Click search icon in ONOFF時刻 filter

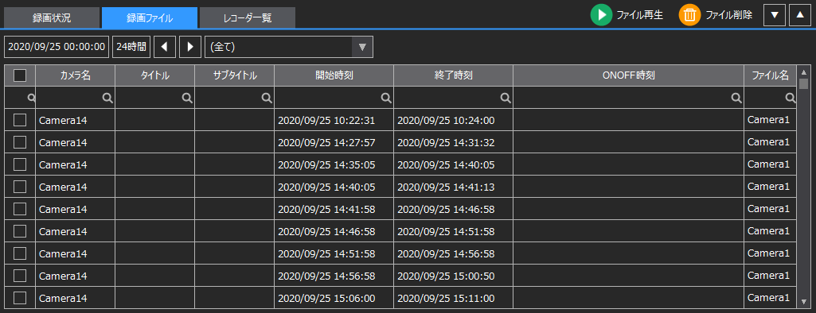736,98
